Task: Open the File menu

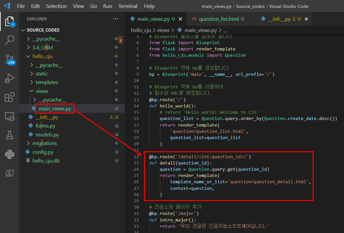Action: [21, 6]
